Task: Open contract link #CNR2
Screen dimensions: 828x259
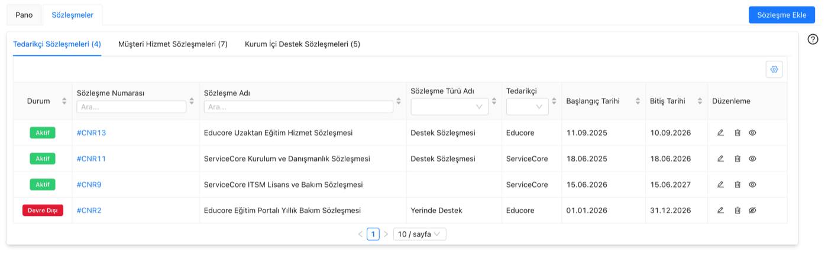Action: (x=89, y=210)
